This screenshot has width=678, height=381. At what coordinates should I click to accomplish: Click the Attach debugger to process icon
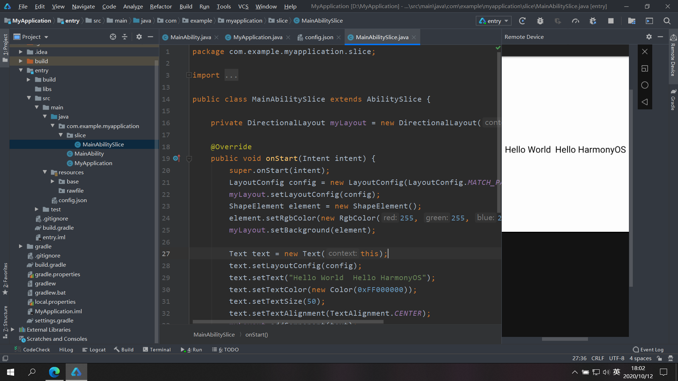tap(593, 21)
